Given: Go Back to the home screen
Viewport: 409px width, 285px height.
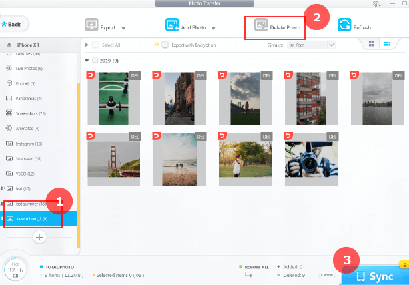Looking at the screenshot, I should tap(12, 25).
